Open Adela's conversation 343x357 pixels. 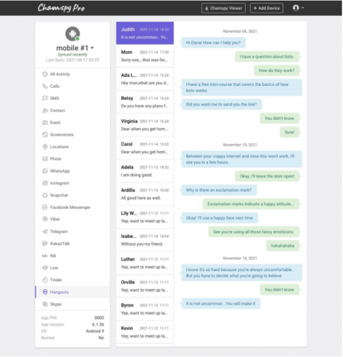pos(145,171)
